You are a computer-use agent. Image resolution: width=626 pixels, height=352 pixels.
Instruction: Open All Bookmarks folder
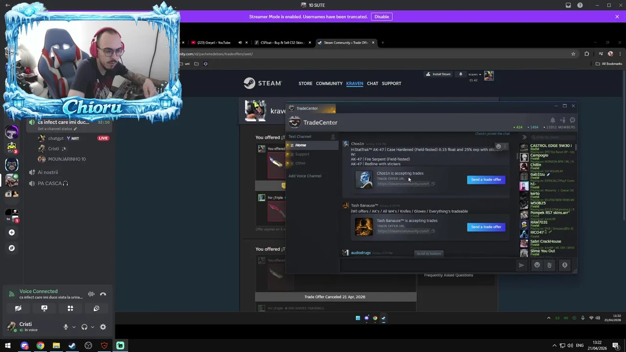pos(609,64)
